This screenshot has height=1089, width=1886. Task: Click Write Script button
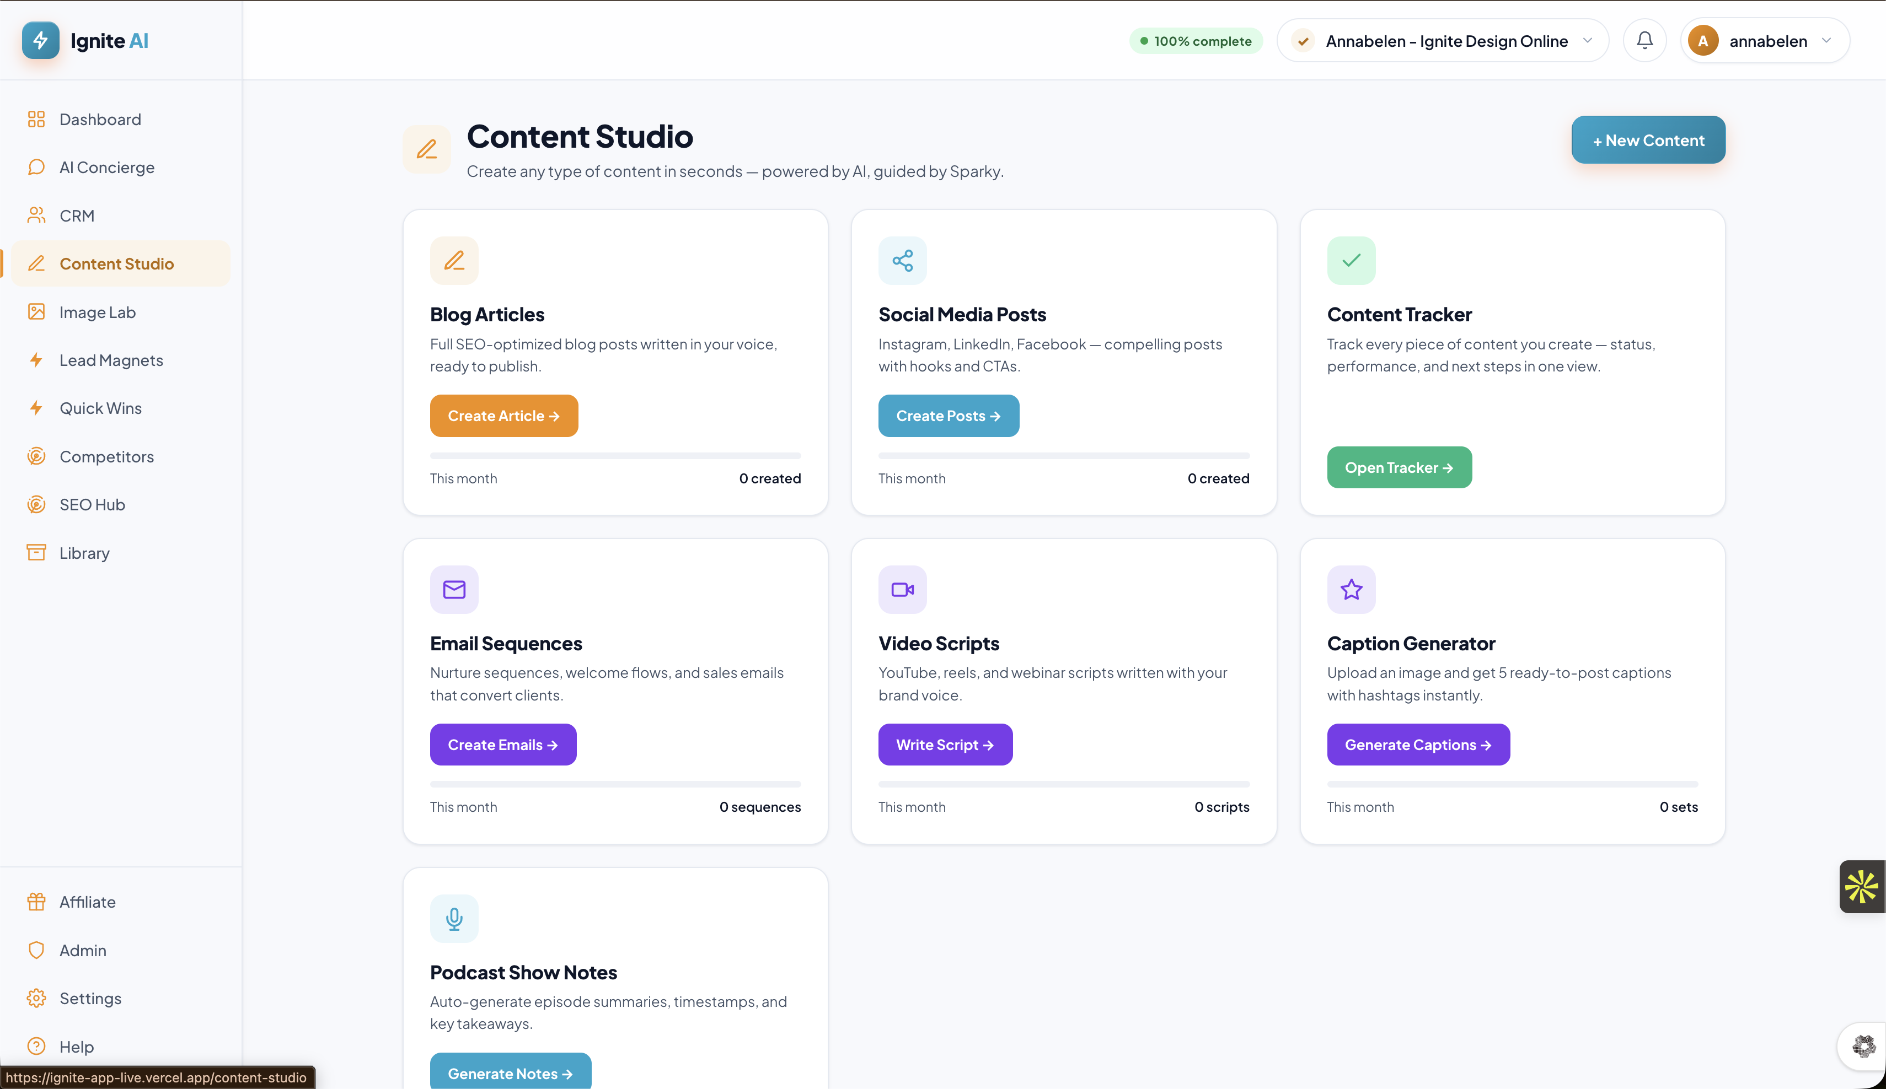[945, 744]
